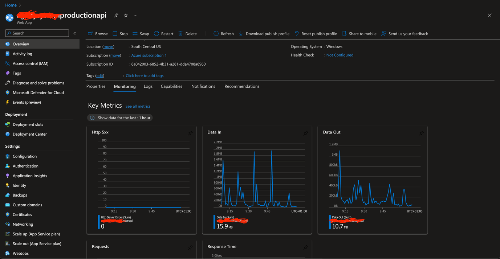Stop the web app
The image size is (500, 259).
tap(120, 34)
